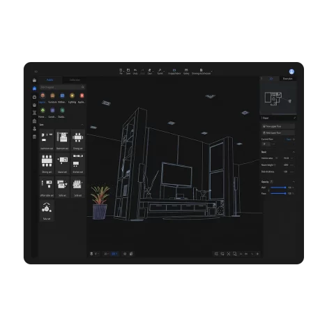This screenshot has height=327, width=327.
Task: Select the blue active model library sidebar icon
Action: [x=34, y=89]
